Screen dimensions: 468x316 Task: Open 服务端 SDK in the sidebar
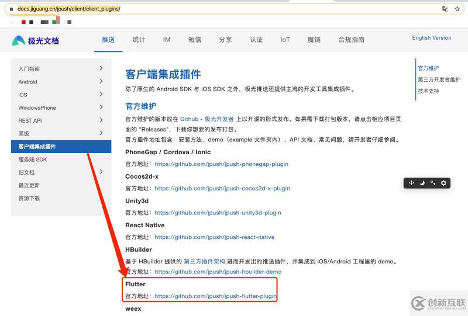click(x=33, y=159)
